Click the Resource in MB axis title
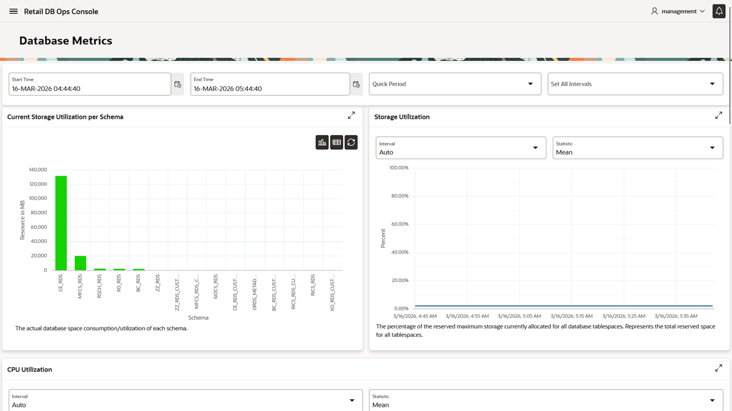The image size is (732, 411). point(22,220)
